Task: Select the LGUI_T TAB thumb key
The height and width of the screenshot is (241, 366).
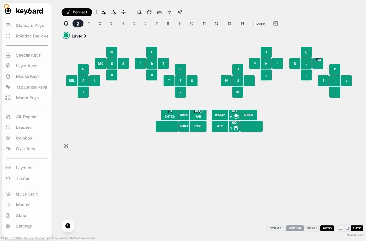Action: click(198, 115)
